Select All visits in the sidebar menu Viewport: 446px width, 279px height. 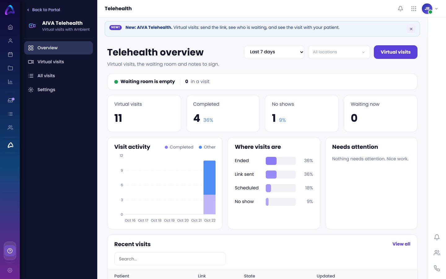click(59, 76)
